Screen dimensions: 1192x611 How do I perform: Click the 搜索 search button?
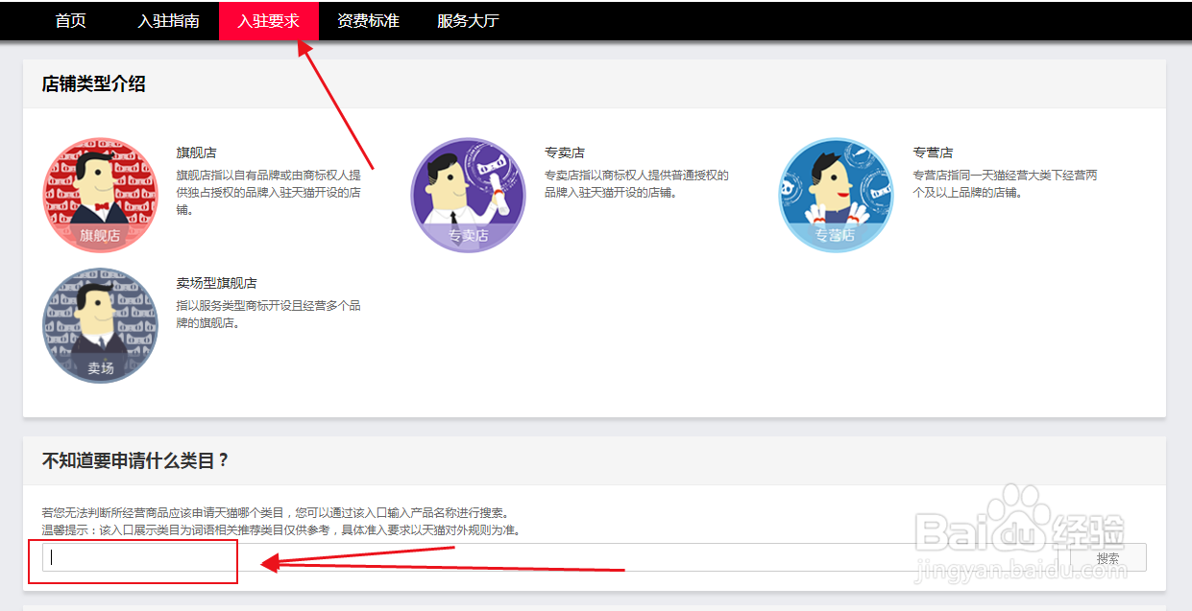pos(1107,557)
